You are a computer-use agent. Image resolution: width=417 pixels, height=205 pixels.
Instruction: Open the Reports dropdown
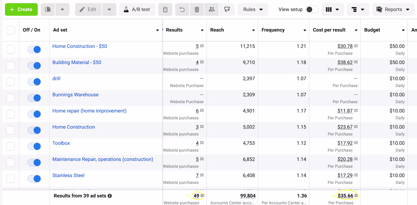(x=393, y=9)
